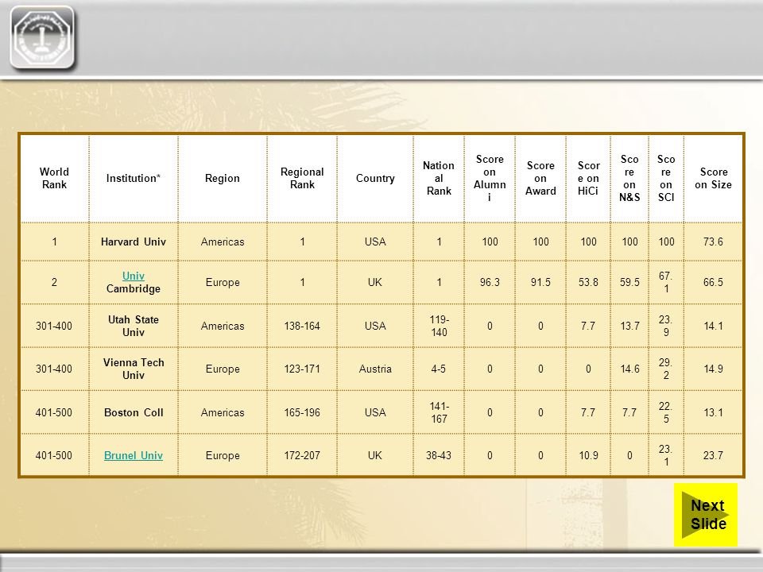Select the Country column header
The height and width of the screenshot is (572, 763).
[375, 178]
